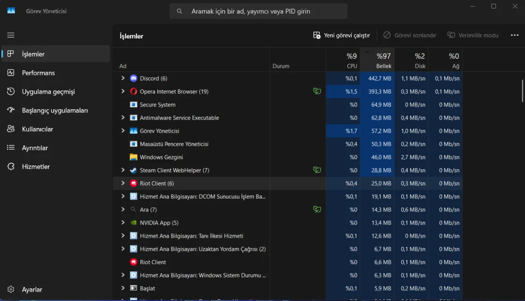Click Verimlilik modu button
This screenshot has height=301, width=525.
(473, 35)
